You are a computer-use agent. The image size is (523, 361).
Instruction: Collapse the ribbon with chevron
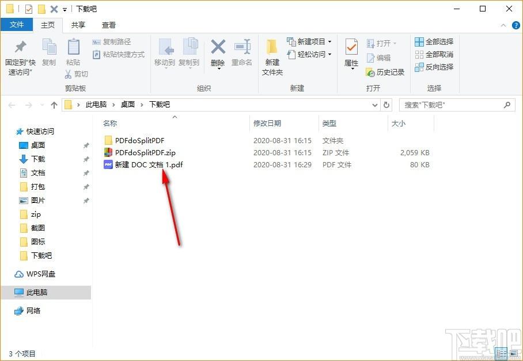coord(503,25)
